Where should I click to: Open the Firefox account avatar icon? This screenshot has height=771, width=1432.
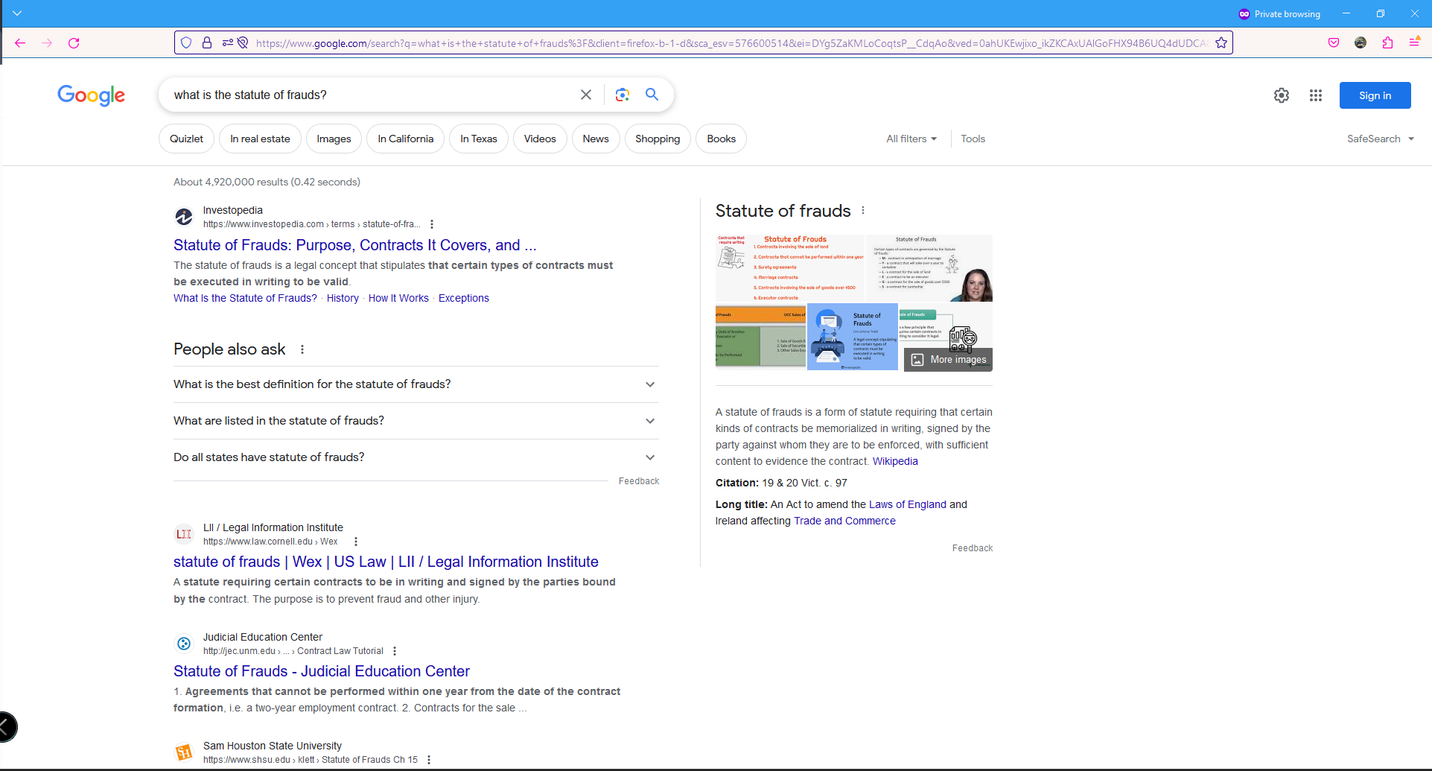click(x=1361, y=43)
